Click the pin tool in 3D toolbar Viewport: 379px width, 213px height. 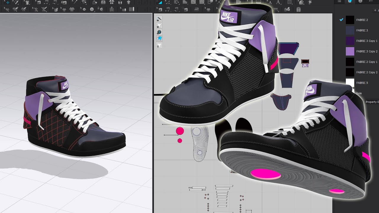75,2
